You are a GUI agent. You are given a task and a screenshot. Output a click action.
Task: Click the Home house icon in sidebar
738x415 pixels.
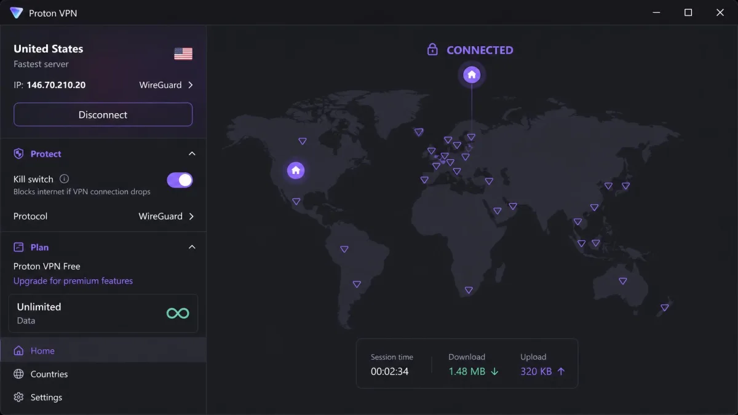tap(18, 351)
